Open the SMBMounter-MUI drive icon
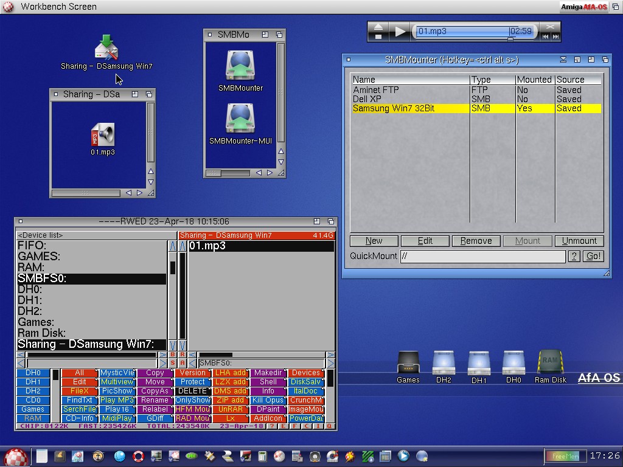The width and height of the screenshot is (623, 467). 240,119
